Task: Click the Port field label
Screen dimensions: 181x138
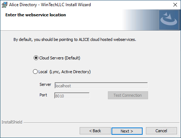Action: 43,95
